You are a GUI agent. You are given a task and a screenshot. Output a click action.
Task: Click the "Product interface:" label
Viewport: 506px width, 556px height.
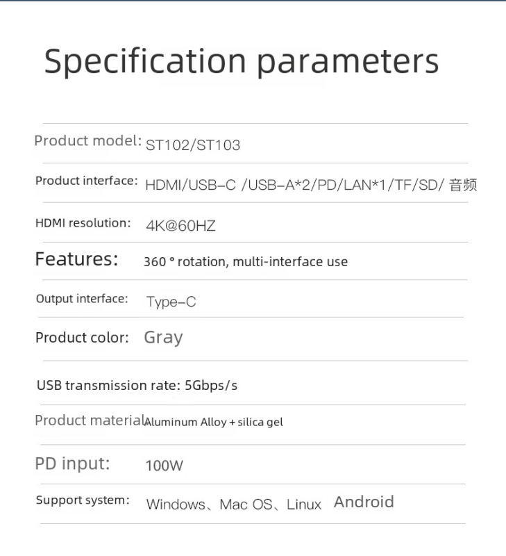tap(87, 181)
